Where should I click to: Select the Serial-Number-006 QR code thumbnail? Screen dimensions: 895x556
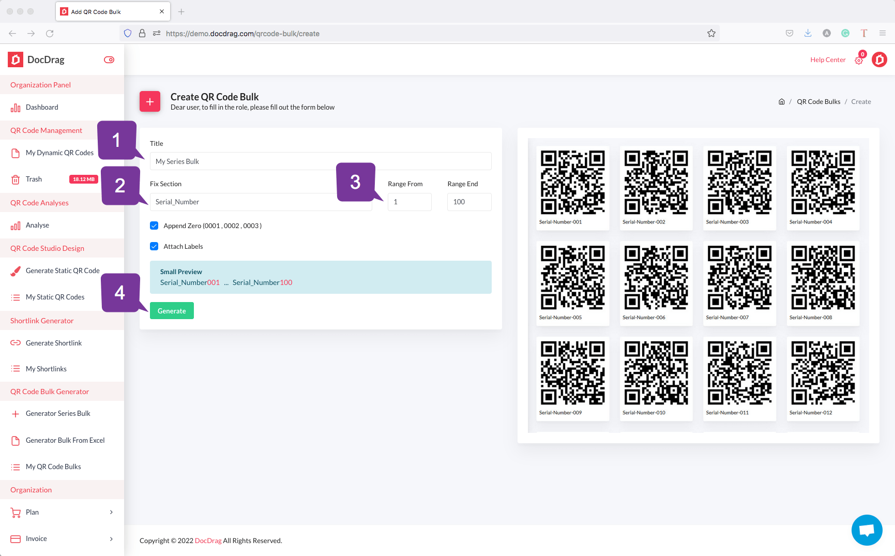point(656,283)
